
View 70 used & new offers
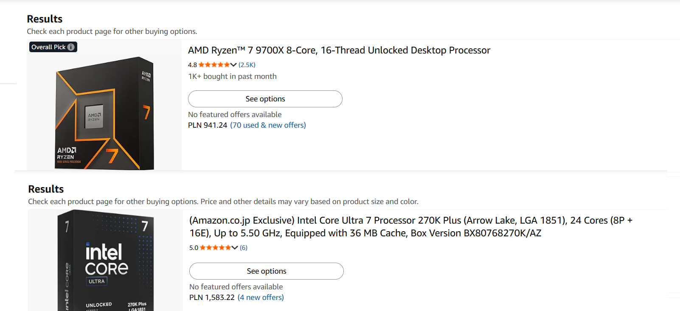tap(268, 125)
